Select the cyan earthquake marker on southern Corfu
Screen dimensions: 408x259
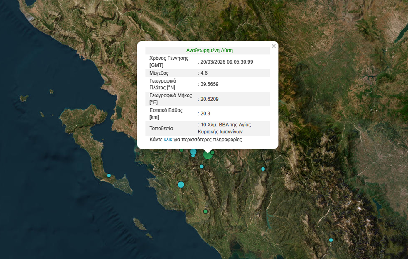109,176
